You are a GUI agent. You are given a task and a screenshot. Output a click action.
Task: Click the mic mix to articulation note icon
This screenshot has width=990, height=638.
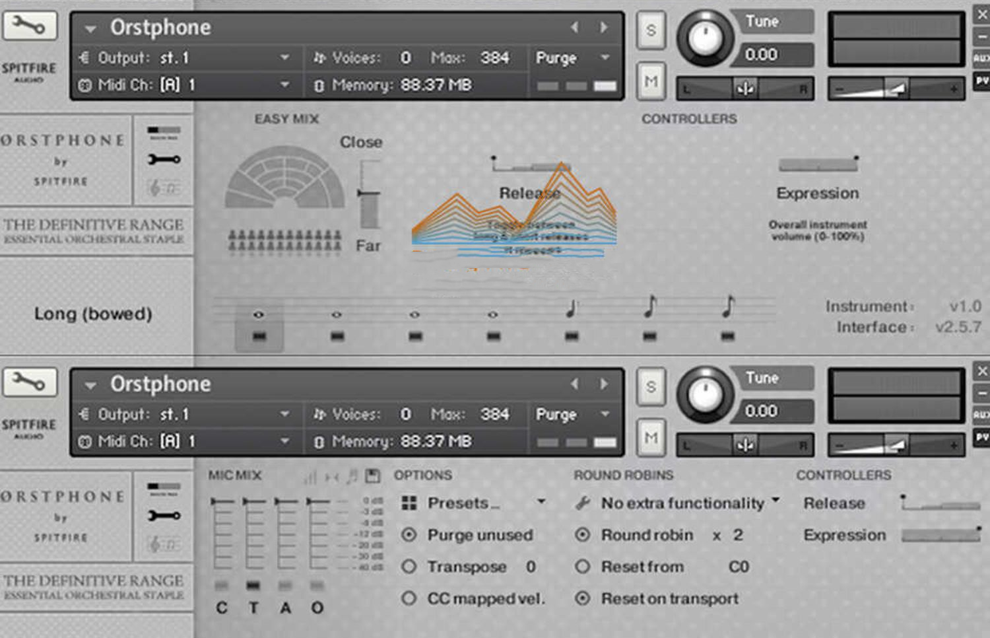[352, 476]
